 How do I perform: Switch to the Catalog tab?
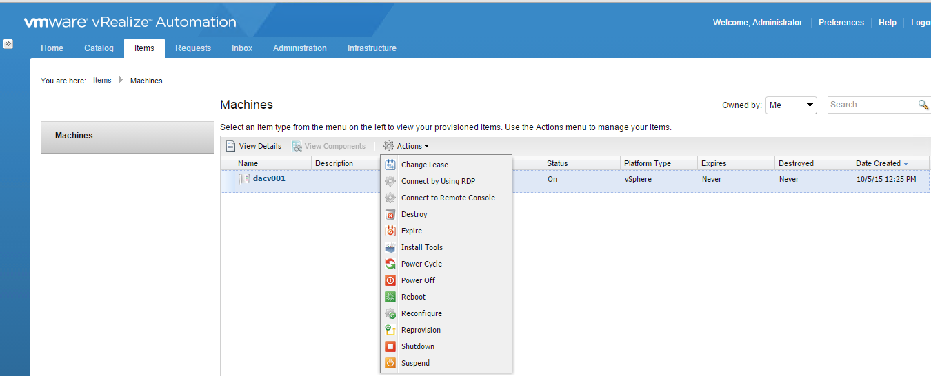click(99, 48)
